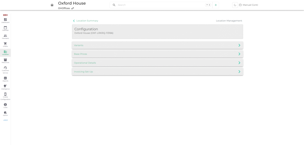The width and height of the screenshot is (304, 145).
Task: Click the home icon beside Oxford House
Action: [52, 5]
